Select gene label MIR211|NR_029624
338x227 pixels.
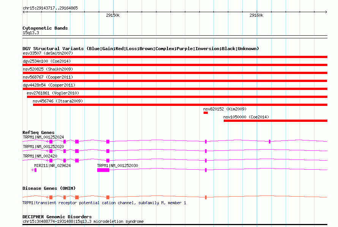[52, 166]
